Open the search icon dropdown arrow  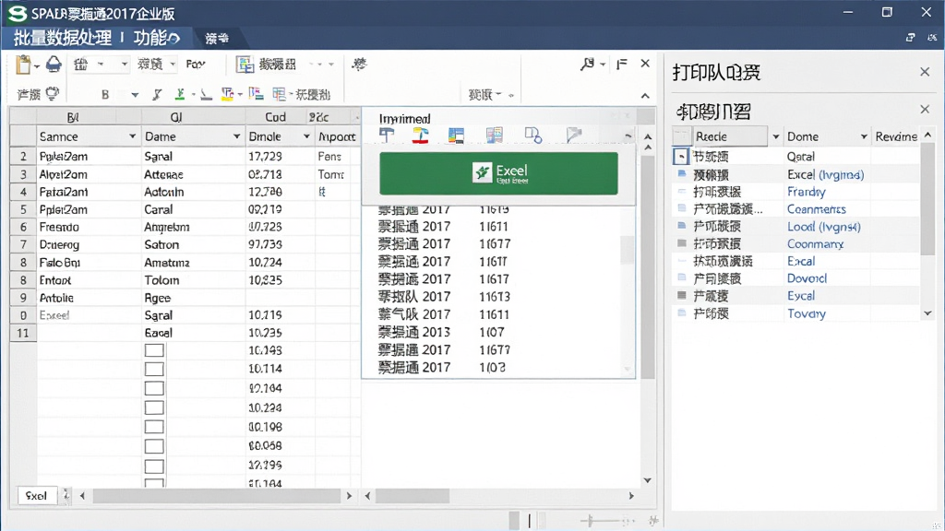[602, 65]
